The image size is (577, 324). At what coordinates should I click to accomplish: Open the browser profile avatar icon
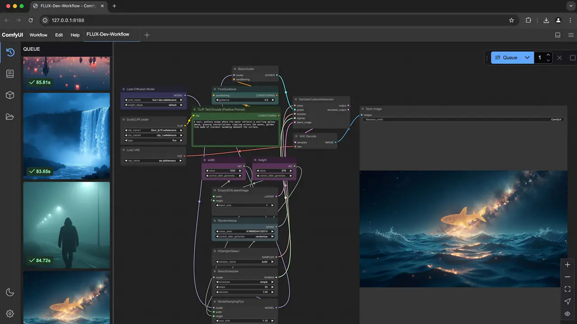coord(558,20)
